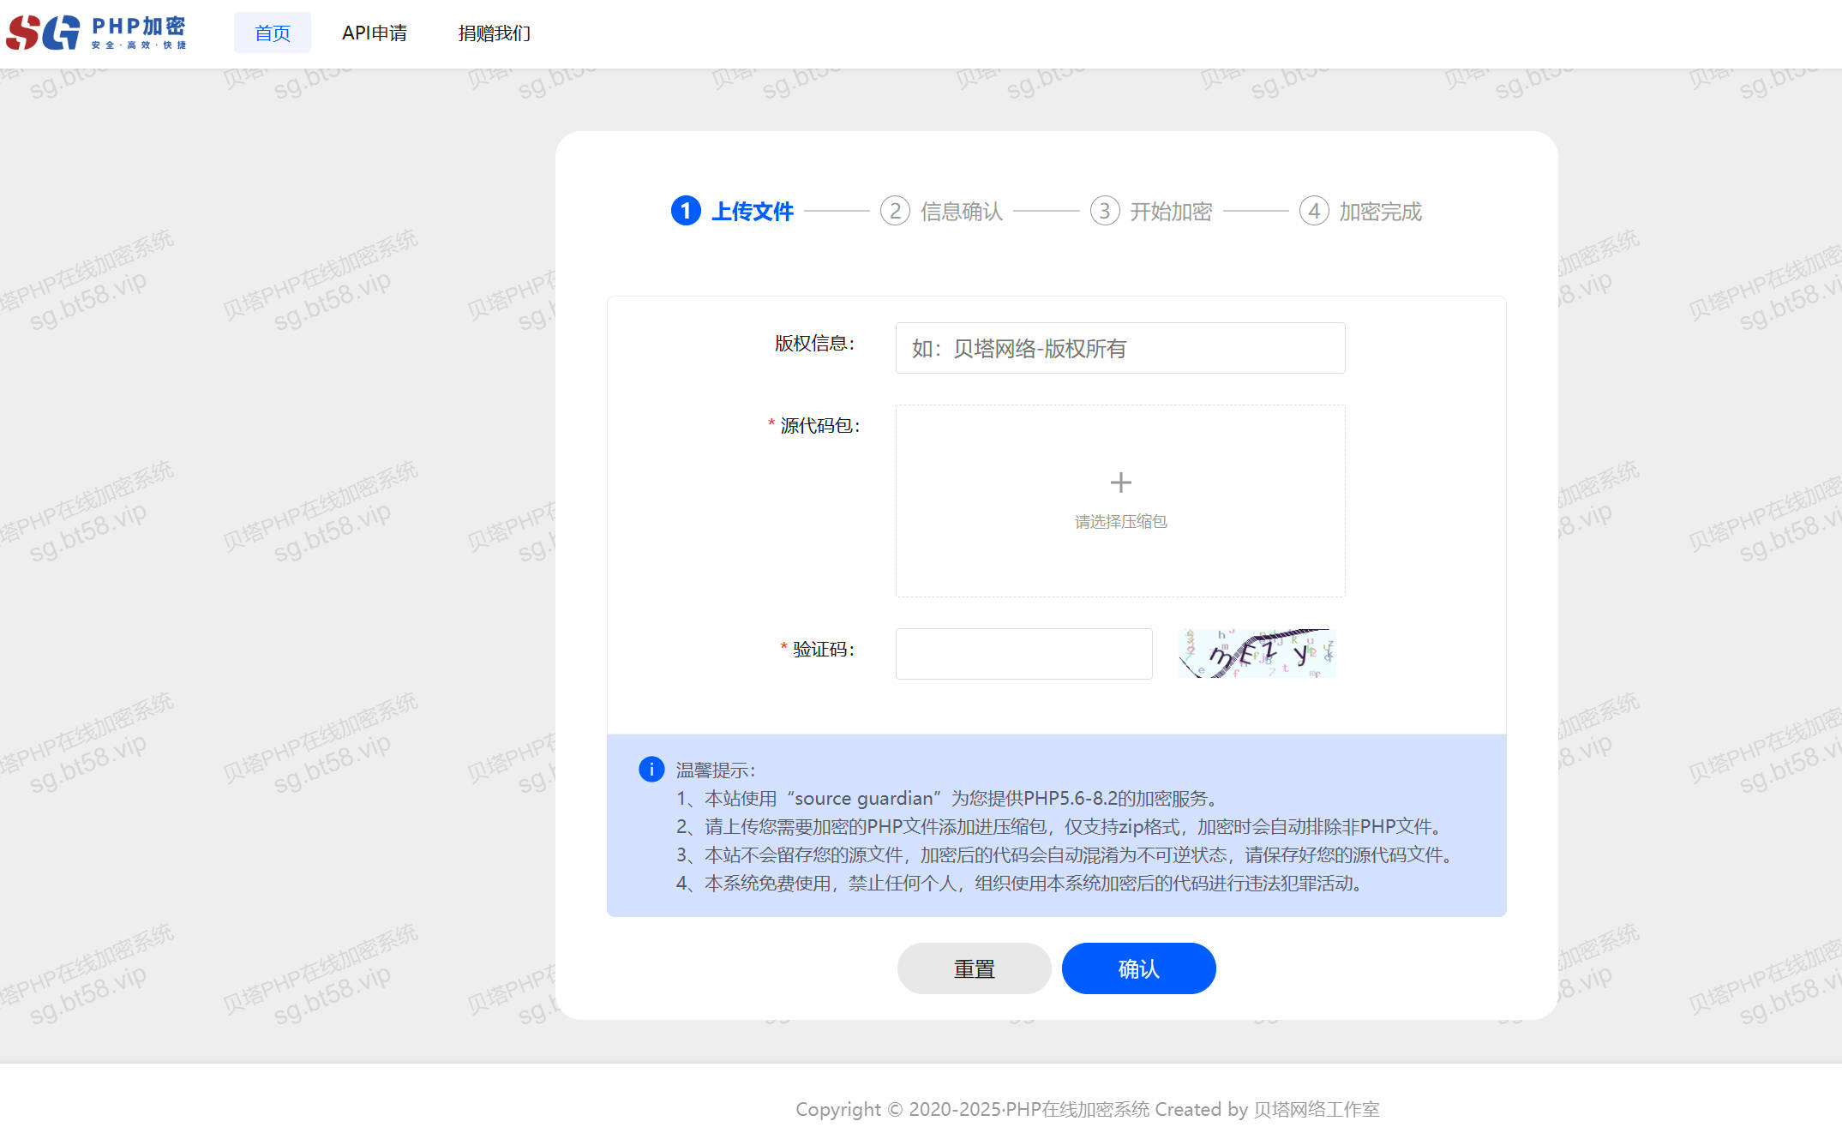
Task: Click the step 2 circle icon
Action: coord(895,211)
